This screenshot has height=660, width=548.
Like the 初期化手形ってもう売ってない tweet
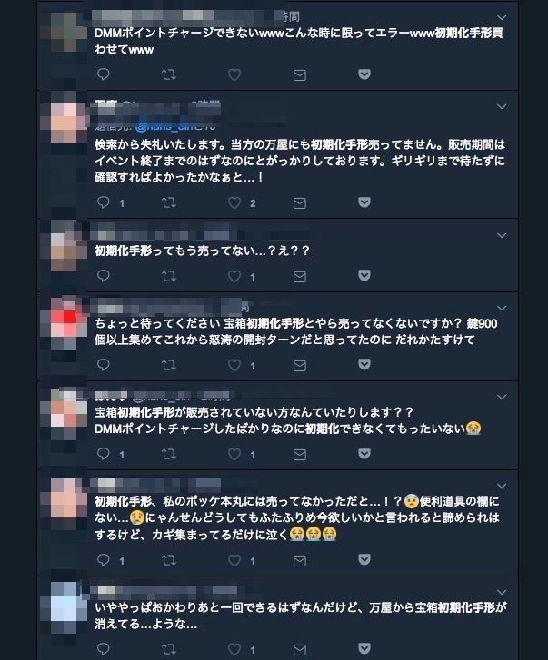tap(234, 276)
